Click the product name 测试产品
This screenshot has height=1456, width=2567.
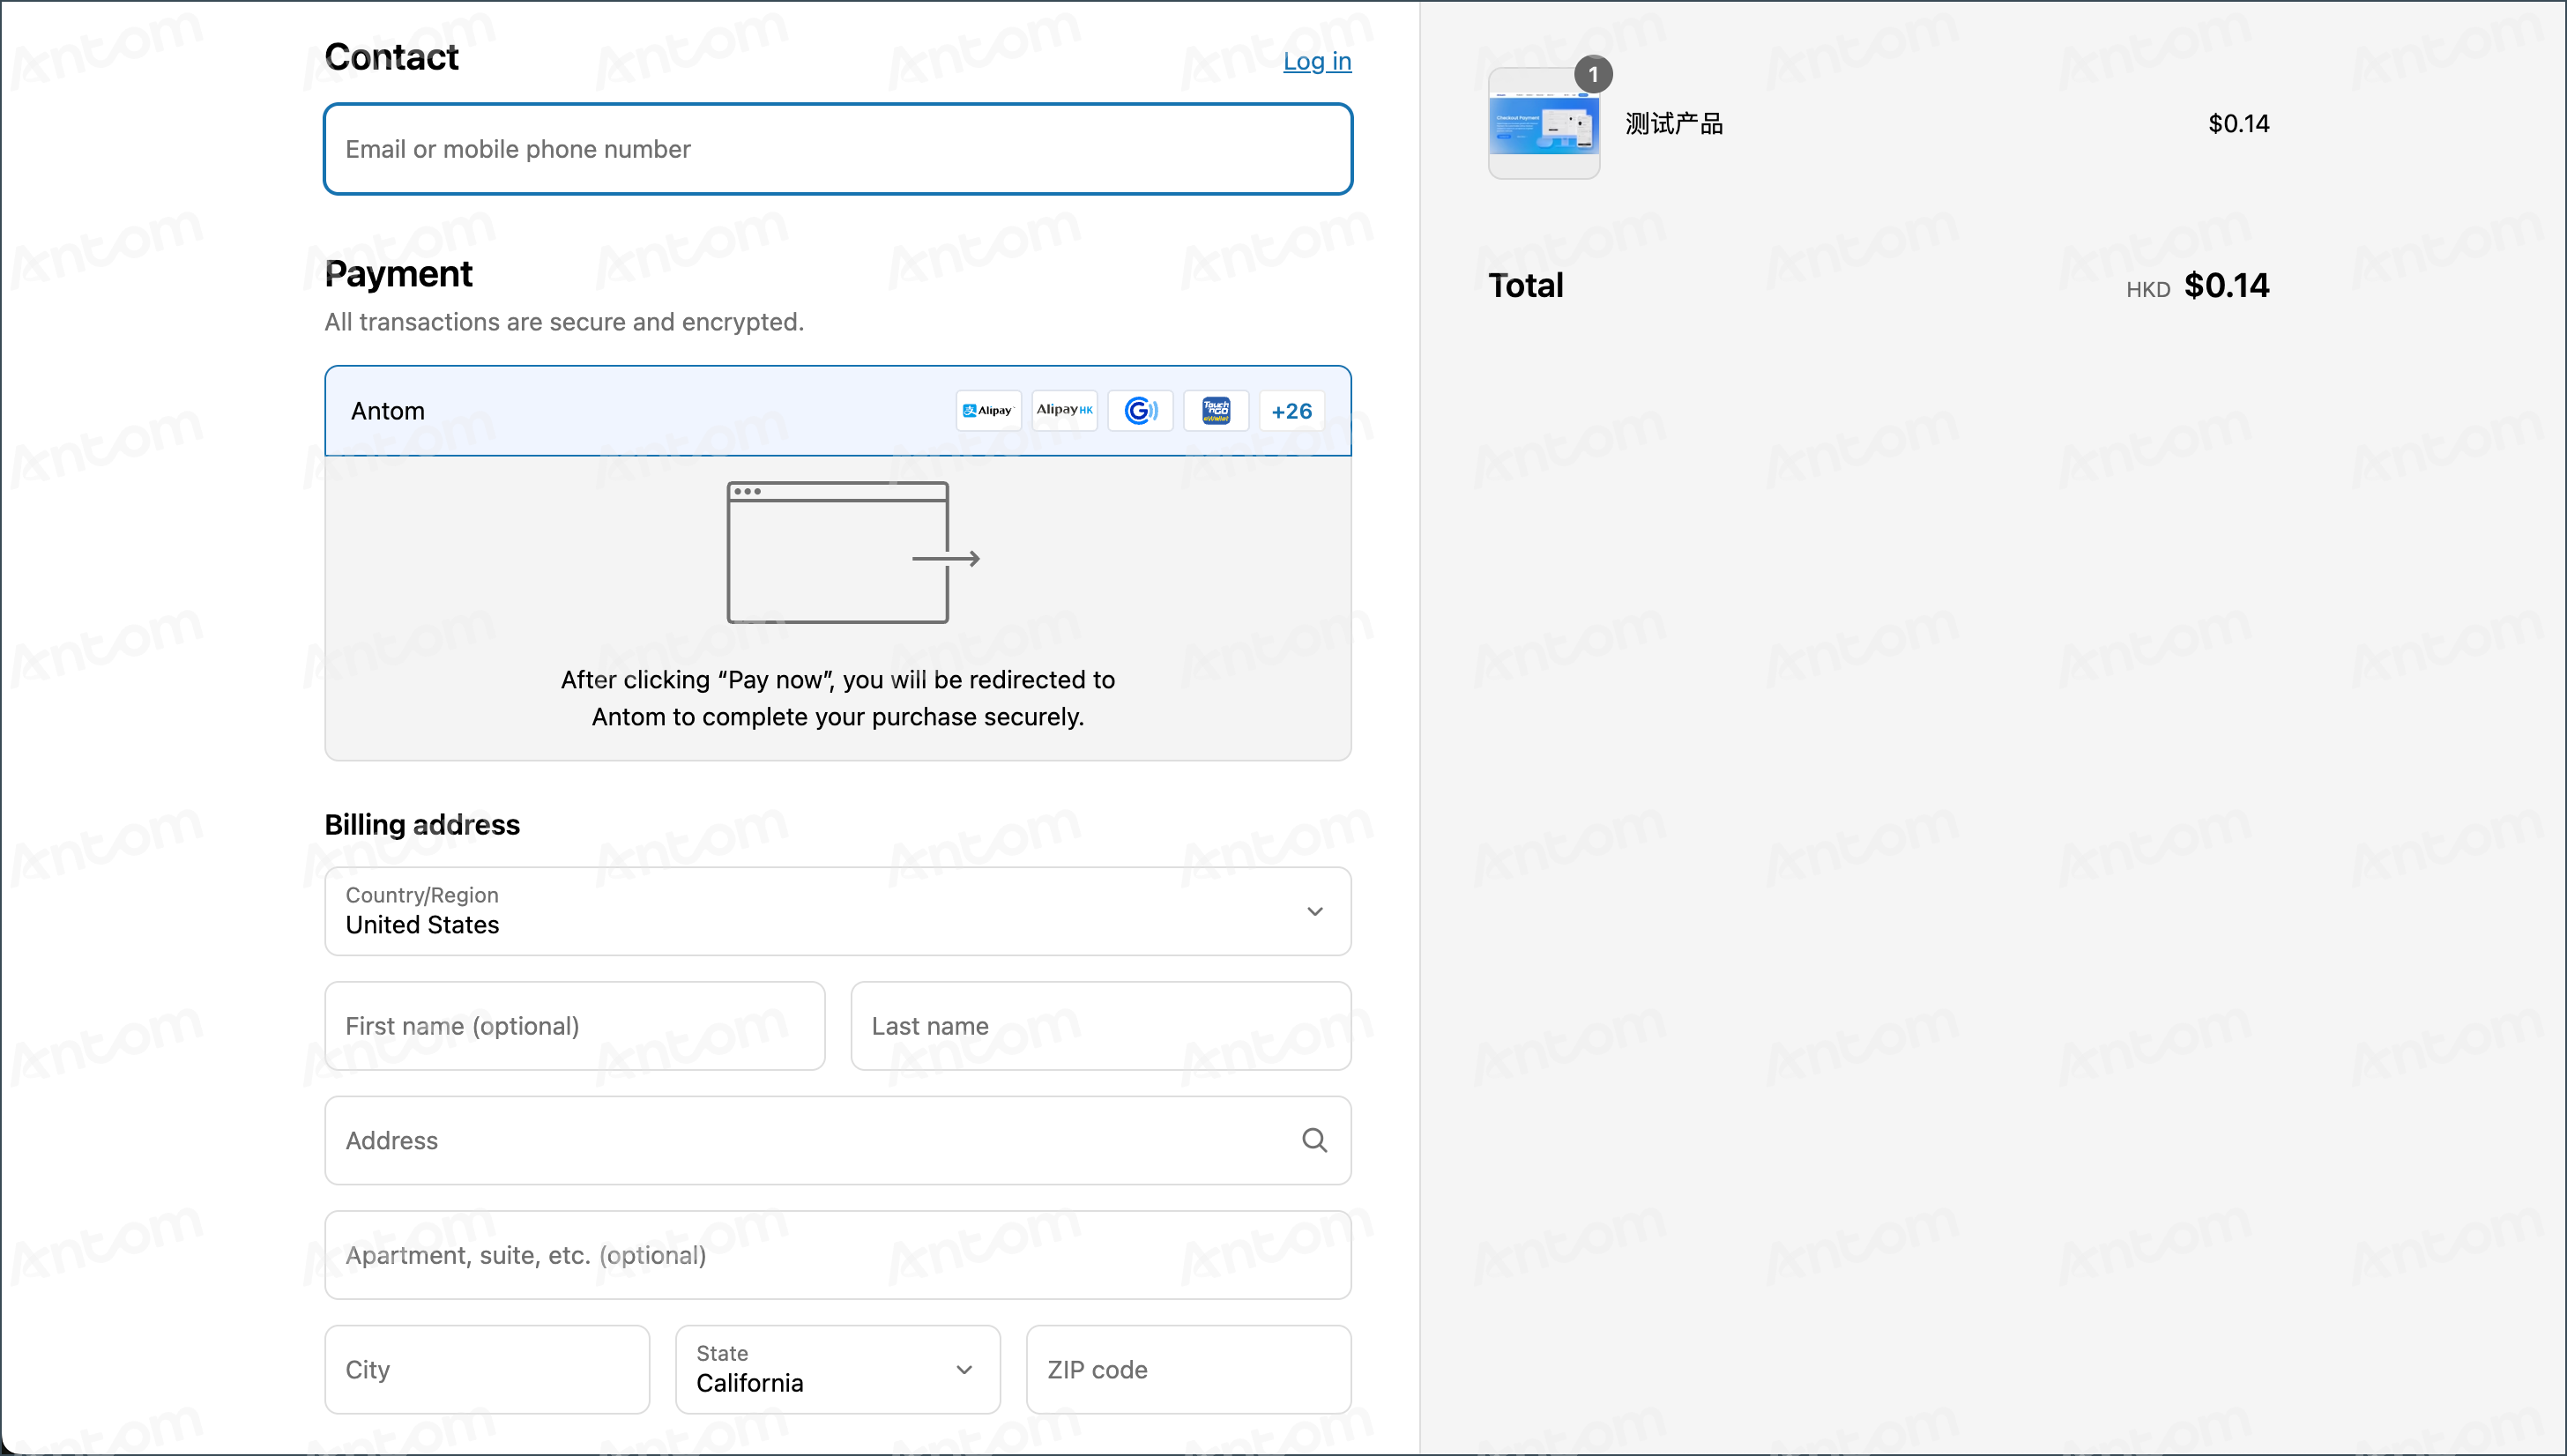[x=1674, y=124]
